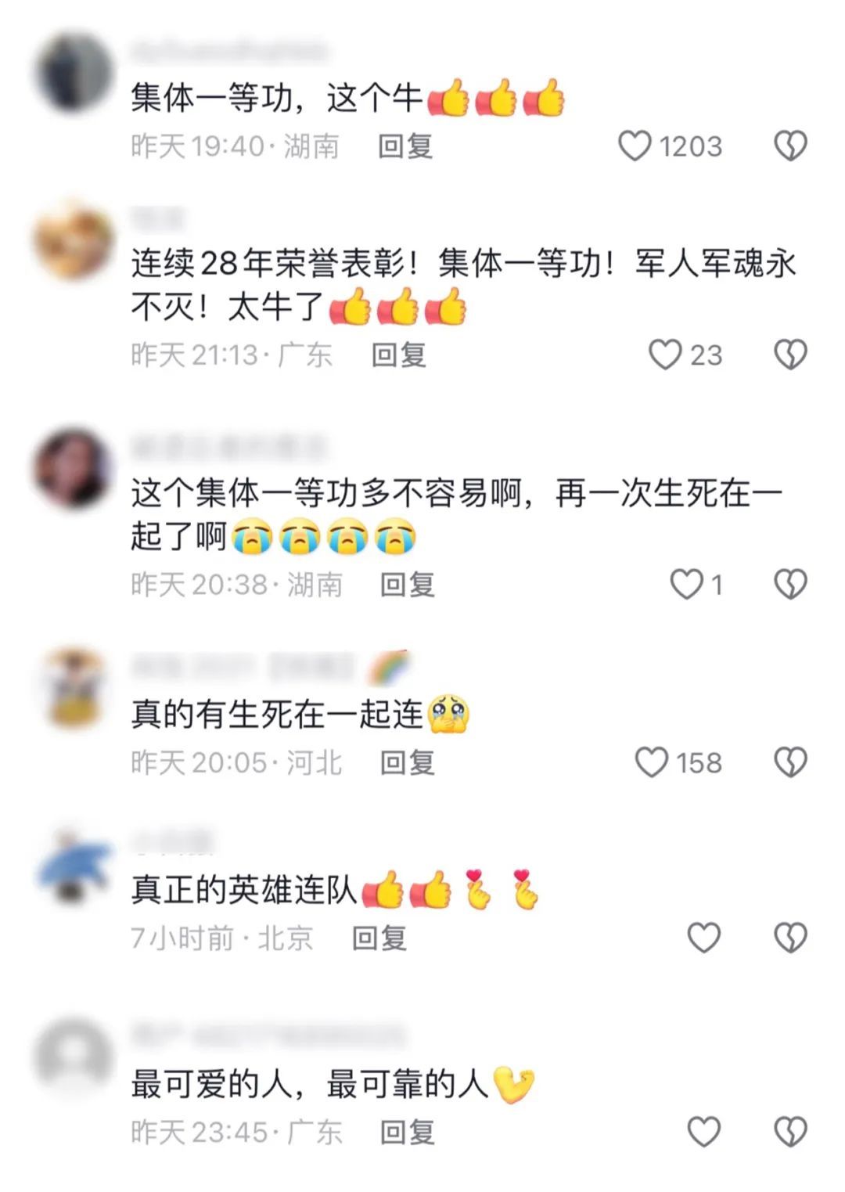
Task: Dislike the comment with 158 likes
Action: click(x=790, y=762)
